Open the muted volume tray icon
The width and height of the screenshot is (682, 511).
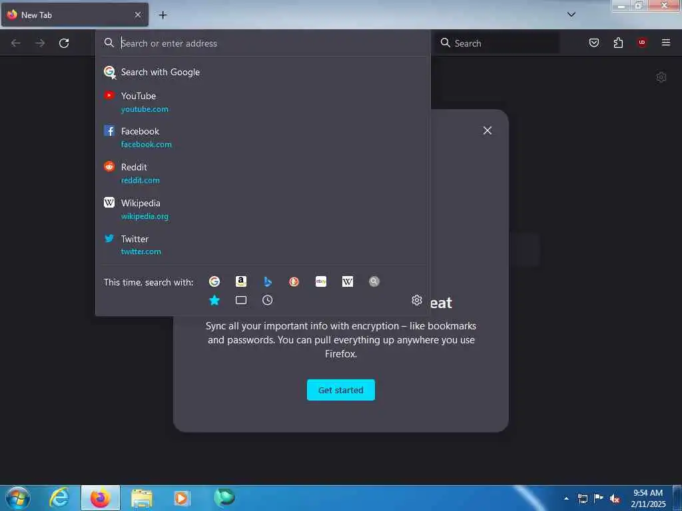[x=615, y=499]
